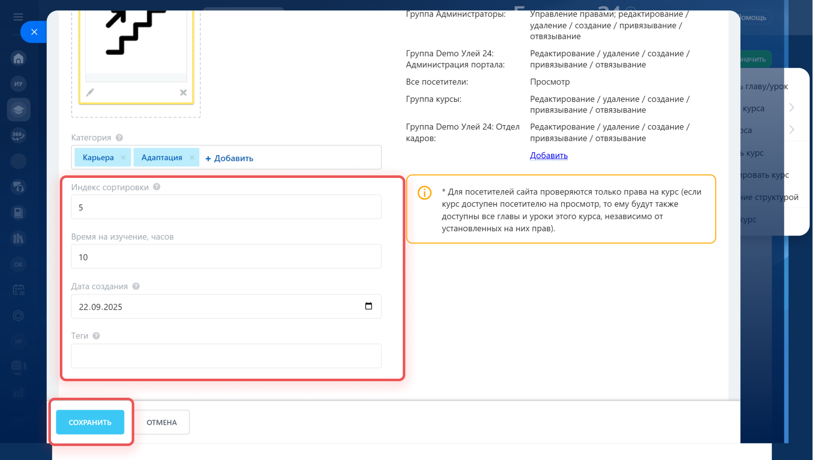Open the hamburger menu at top left
The height and width of the screenshot is (460, 817).
tap(18, 17)
